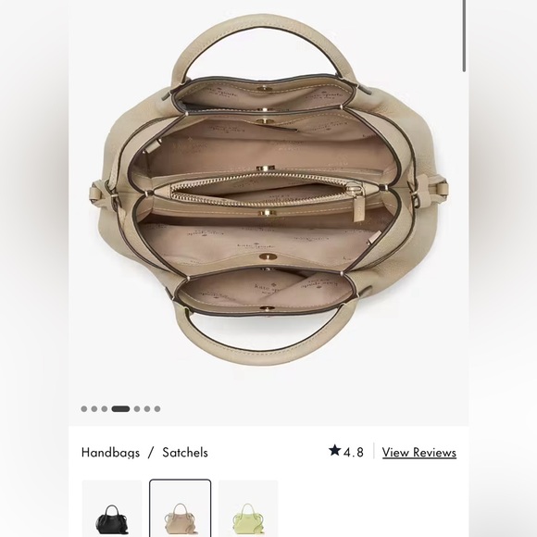Viewport: 537px width, 537px height.
Task: Click the open satchel product image
Action: (268, 192)
